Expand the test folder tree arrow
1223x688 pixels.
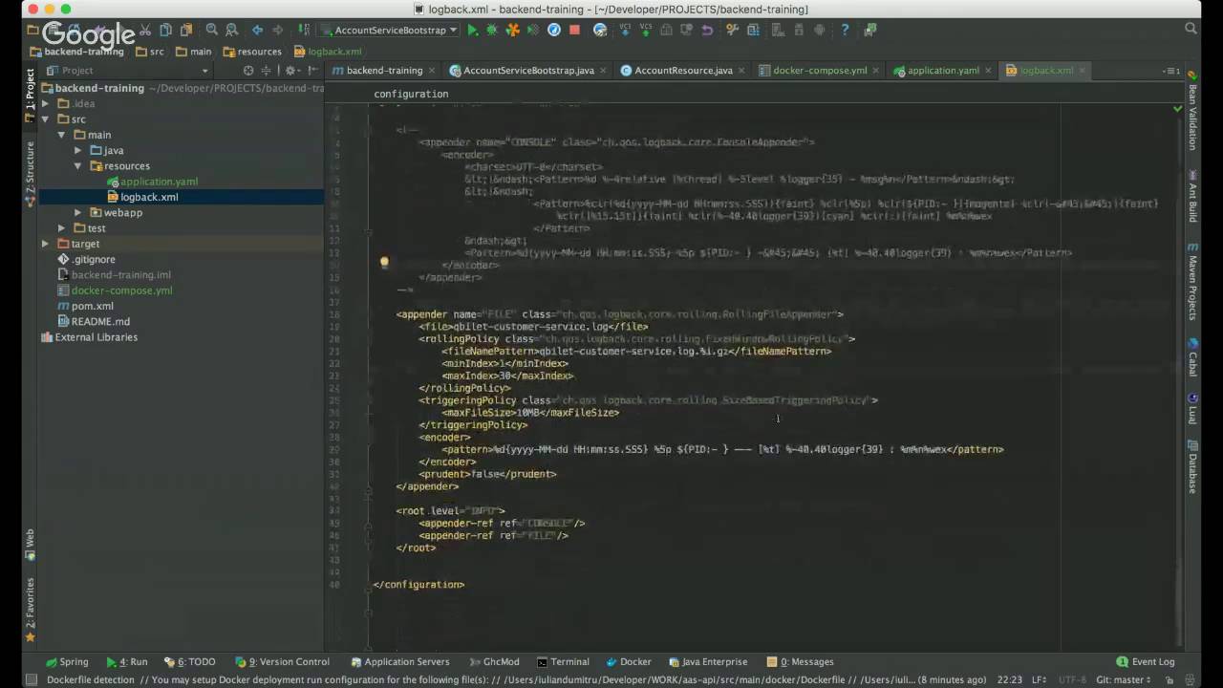pyautogui.click(x=61, y=228)
